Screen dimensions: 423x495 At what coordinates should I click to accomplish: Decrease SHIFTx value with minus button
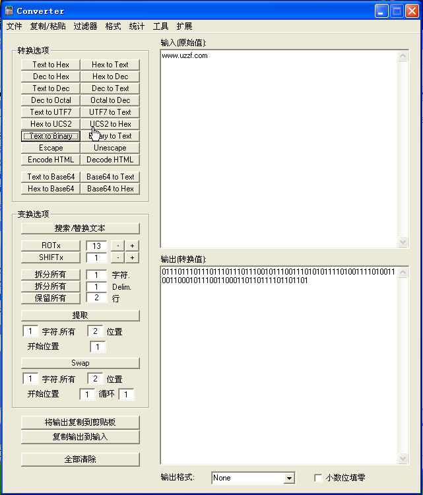click(x=118, y=258)
